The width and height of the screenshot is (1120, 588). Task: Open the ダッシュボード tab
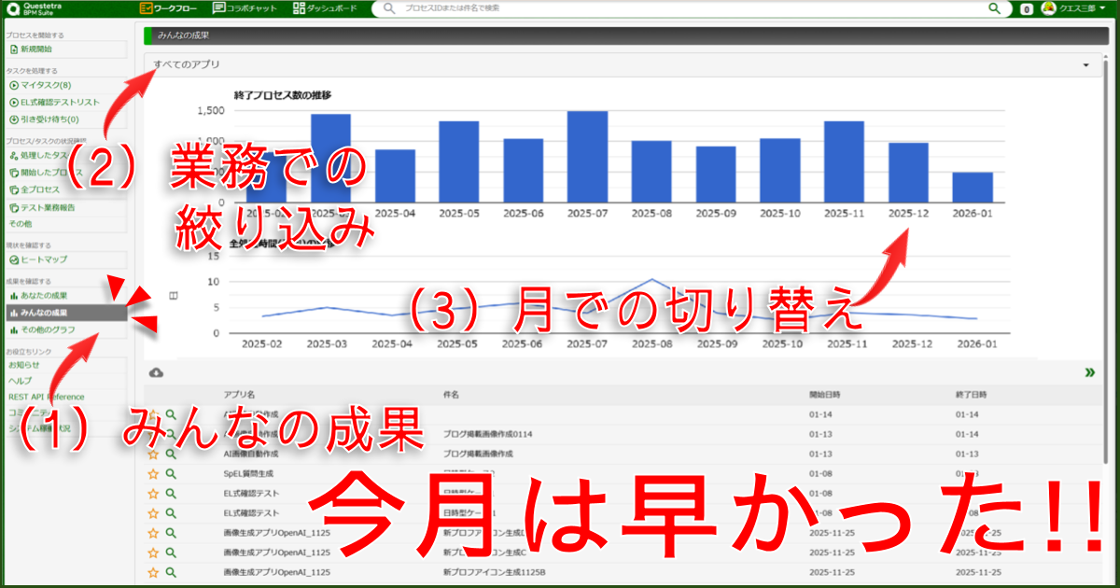point(326,8)
